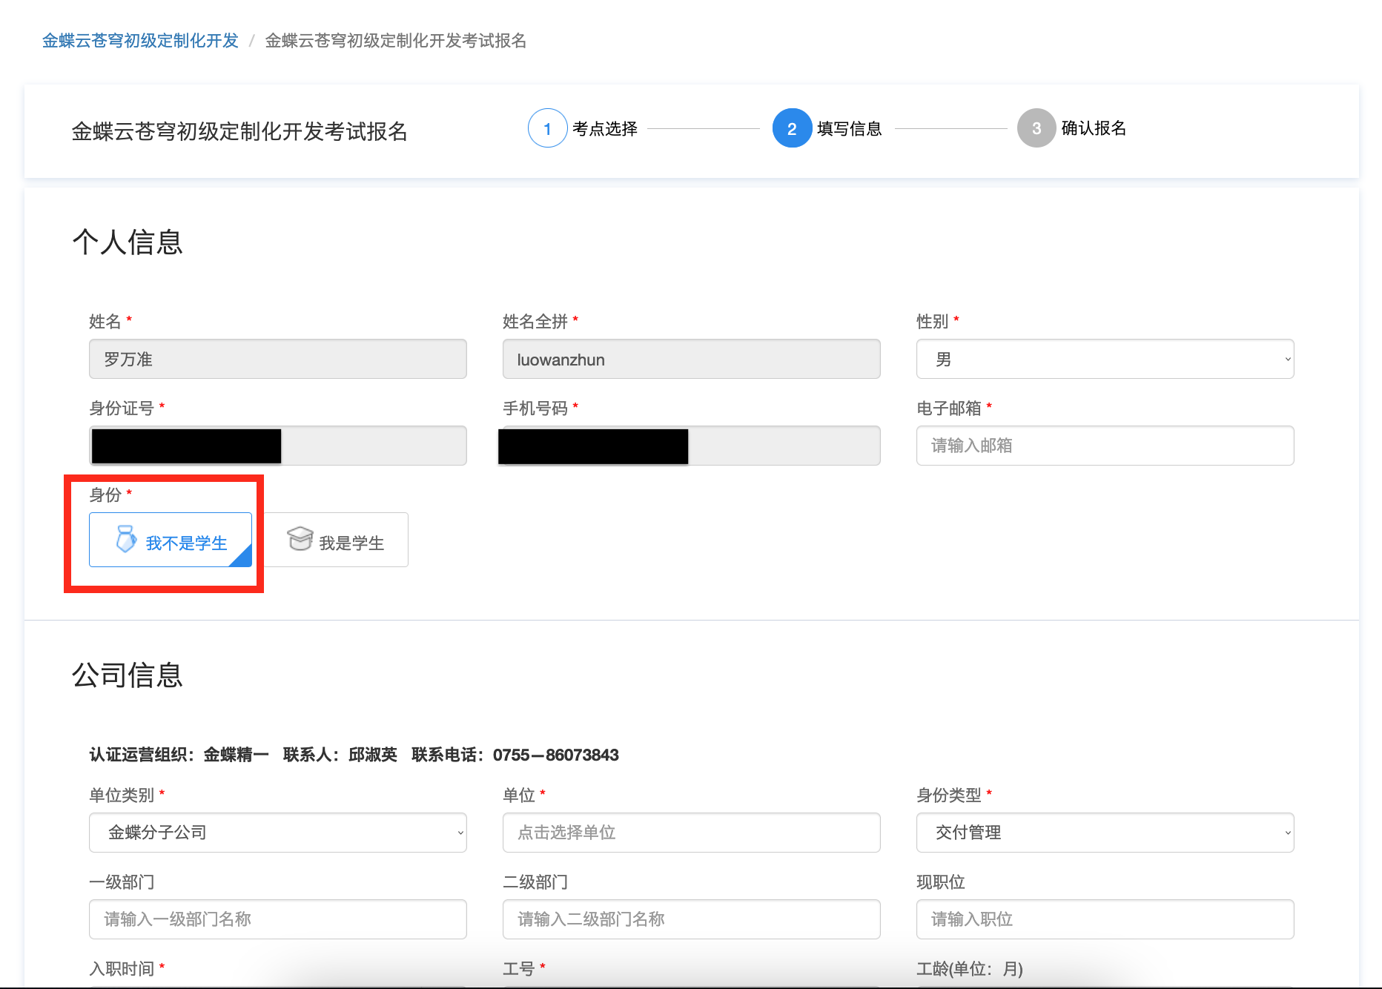1382x989 pixels.
Task: Open the 单位类别 dropdown showing 金蝶分子公司
Action: 278,833
